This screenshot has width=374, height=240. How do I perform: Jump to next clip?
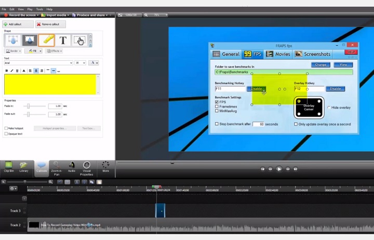coord(296,169)
